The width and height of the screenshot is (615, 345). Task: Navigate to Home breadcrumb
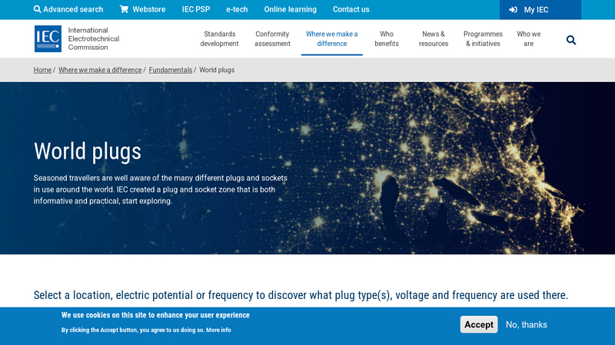pos(42,70)
